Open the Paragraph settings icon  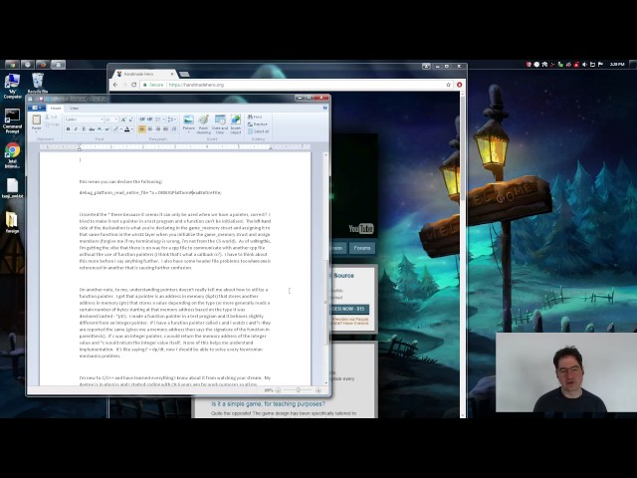point(174,129)
